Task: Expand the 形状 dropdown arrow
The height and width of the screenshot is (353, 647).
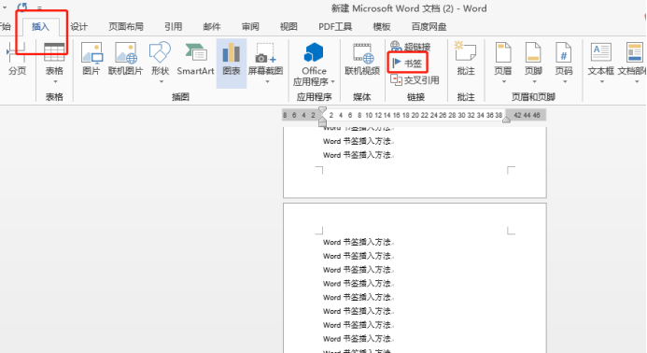Action: click(162, 82)
